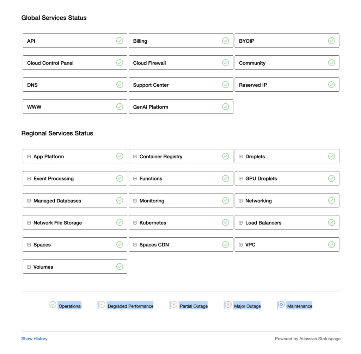Viewport: 361px width, 354px height.
Task: Expand the Kubernetes regional service entry
Action: point(134,222)
